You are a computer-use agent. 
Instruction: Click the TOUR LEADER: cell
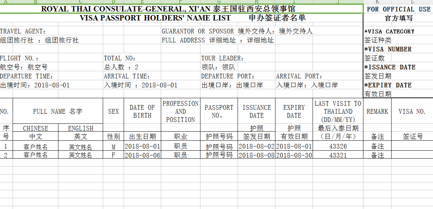(222, 58)
